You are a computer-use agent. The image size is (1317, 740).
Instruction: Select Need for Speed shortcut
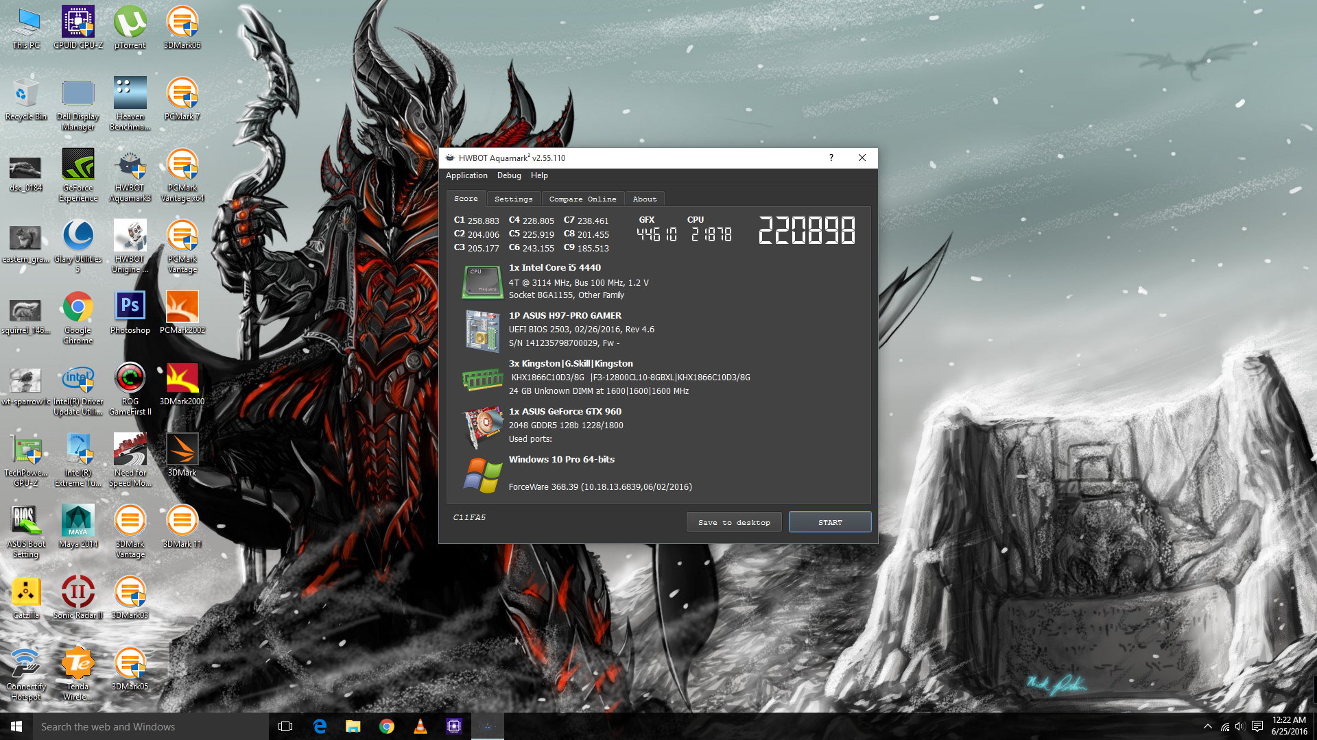click(130, 460)
